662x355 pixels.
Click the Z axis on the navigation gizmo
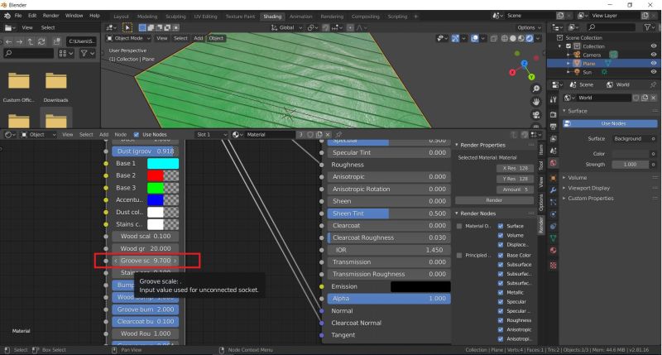tap(524, 64)
